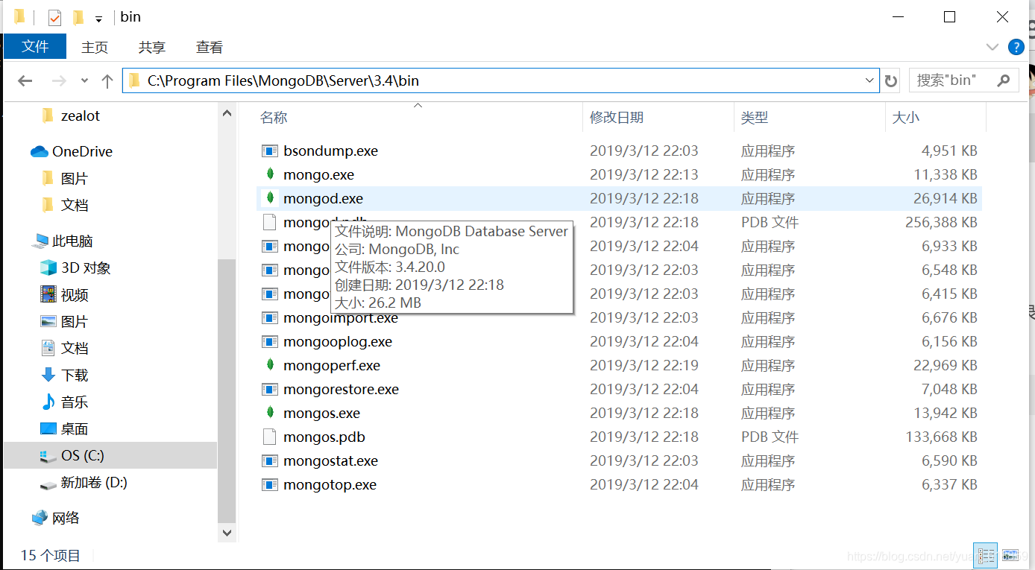Image resolution: width=1035 pixels, height=570 pixels.
Task: Click the mongostat.exe file icon
Action: (x=270, y=460)
